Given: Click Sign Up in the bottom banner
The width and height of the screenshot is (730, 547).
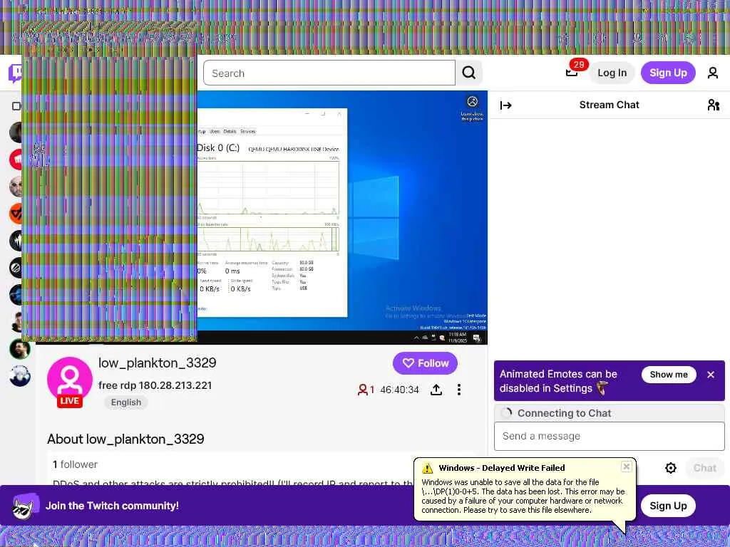Looking at the screenshot, I should pos(668,506).
